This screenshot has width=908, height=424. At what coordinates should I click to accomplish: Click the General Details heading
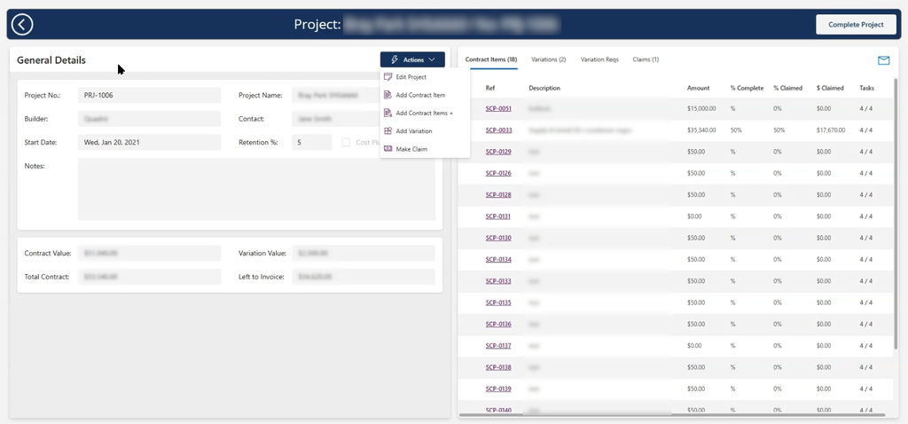[51, 60]
